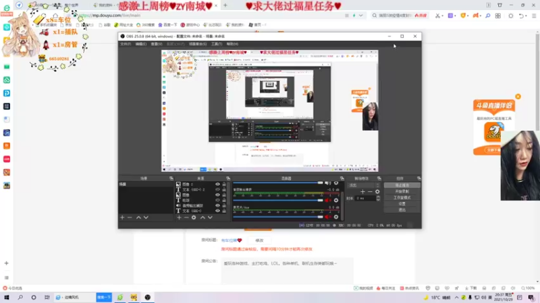Screen dimensions: 540x303
Task: Toggle the lock on the 图像 2 source
Action: pyautogui.click(x=224, y=184)
